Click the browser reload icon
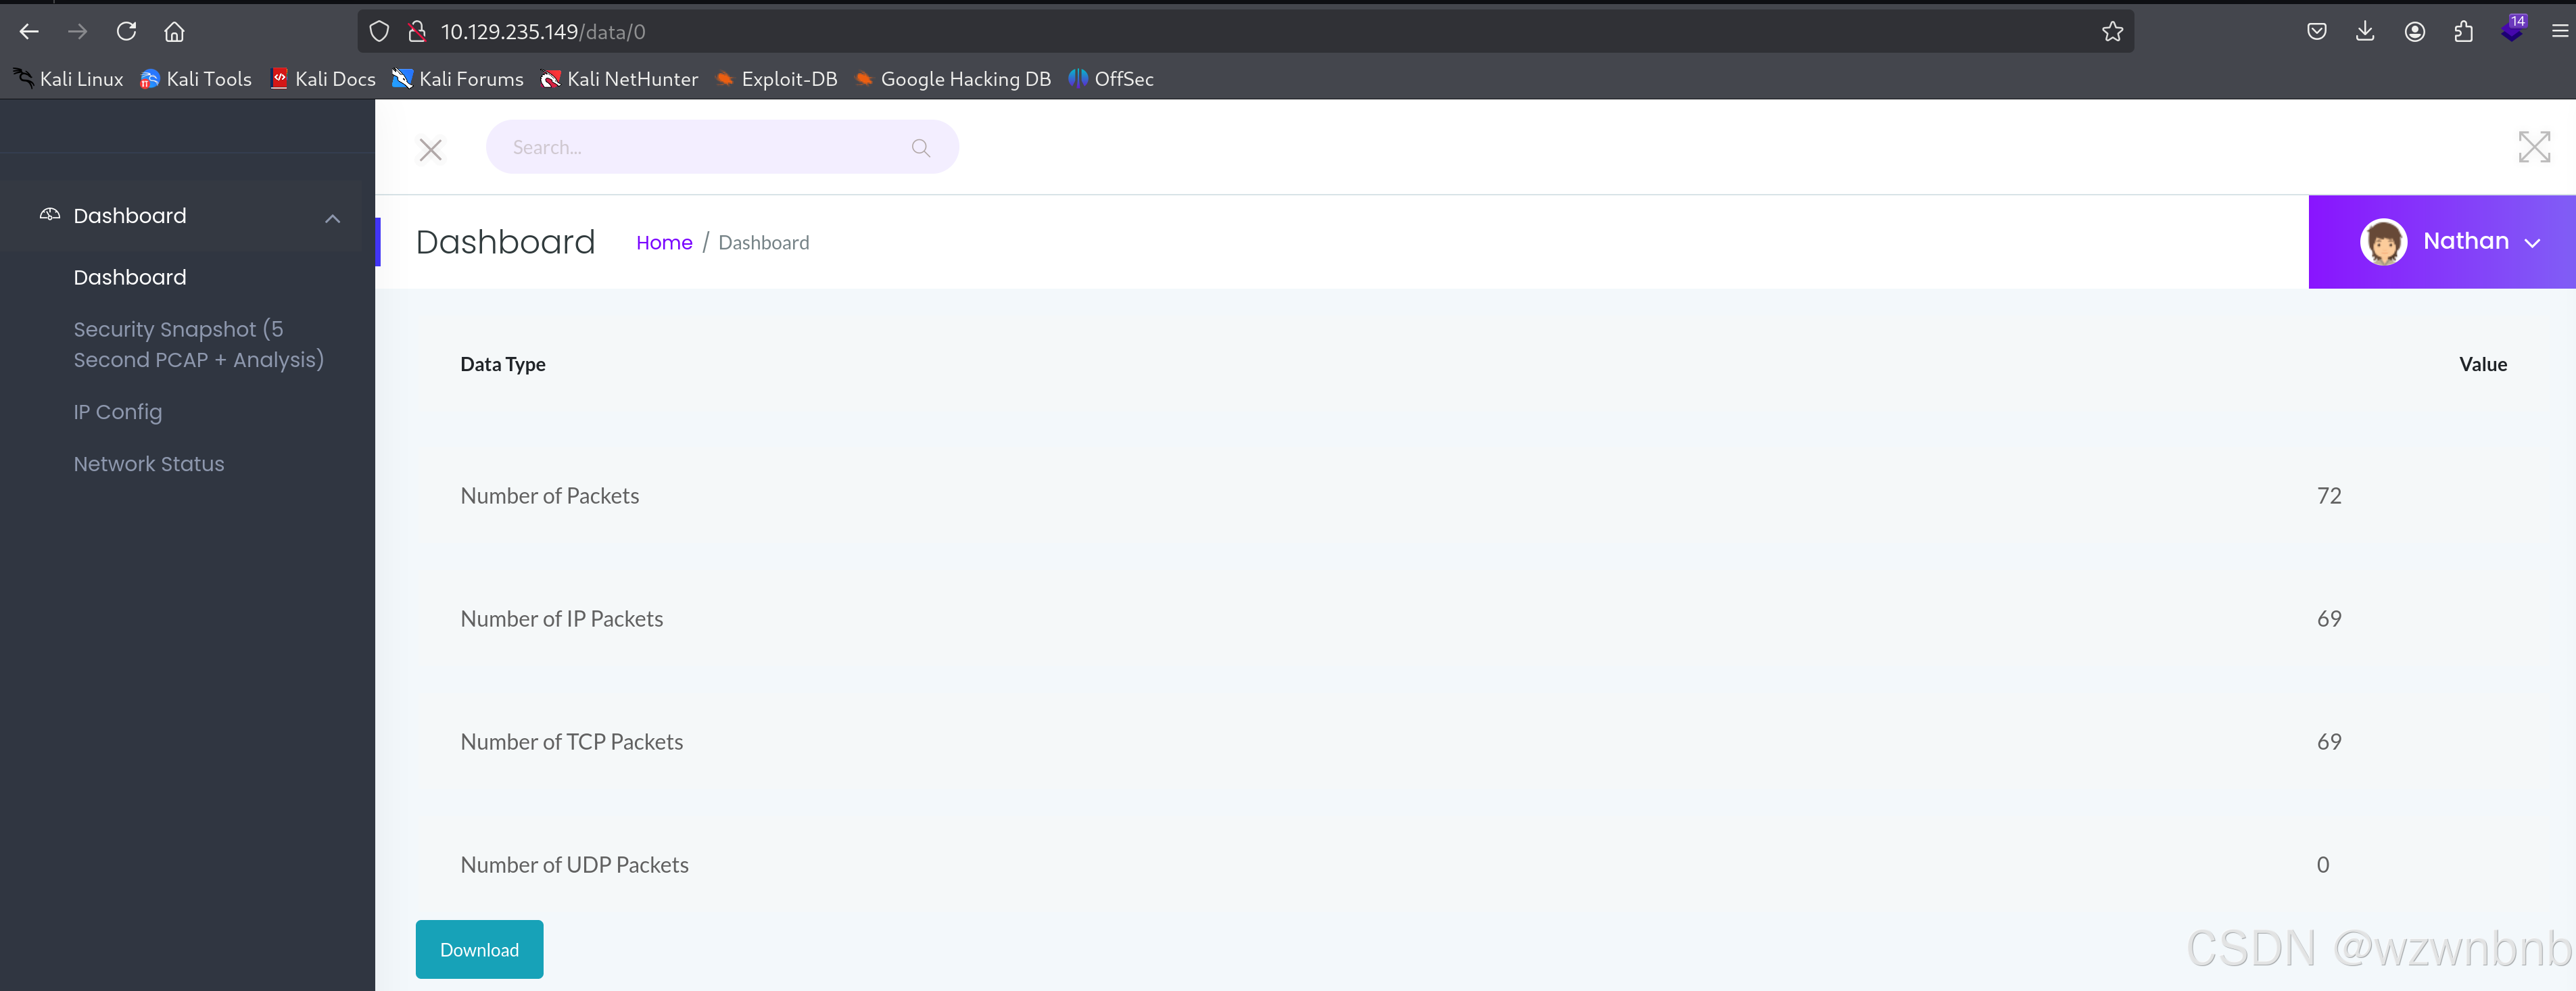 (x=126, y=32)
